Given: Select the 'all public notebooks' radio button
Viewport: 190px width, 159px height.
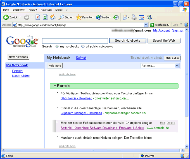Looking at the screenshot, I should [83, 46].
